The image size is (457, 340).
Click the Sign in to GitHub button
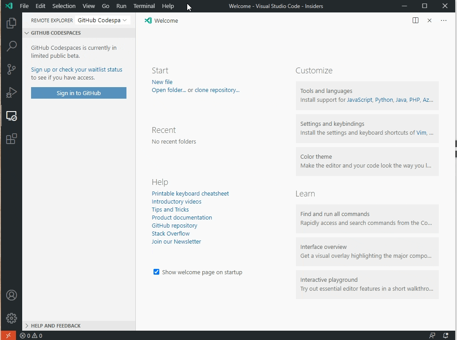click(79, 93)
